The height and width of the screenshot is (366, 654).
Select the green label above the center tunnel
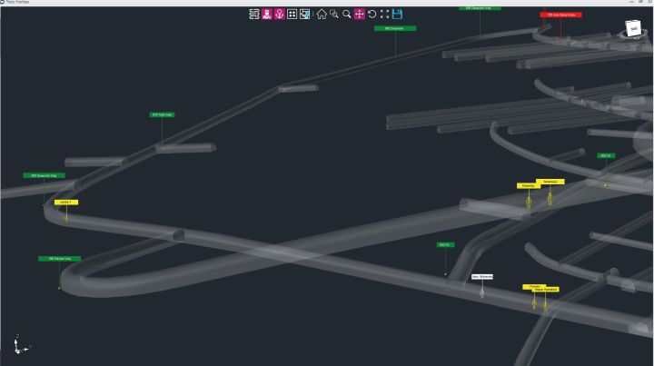click(x=394, y=28)
